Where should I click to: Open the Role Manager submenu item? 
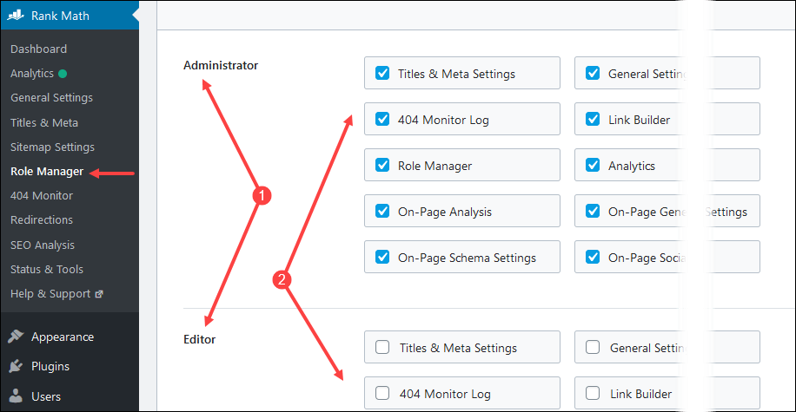[x=47, y=172]
